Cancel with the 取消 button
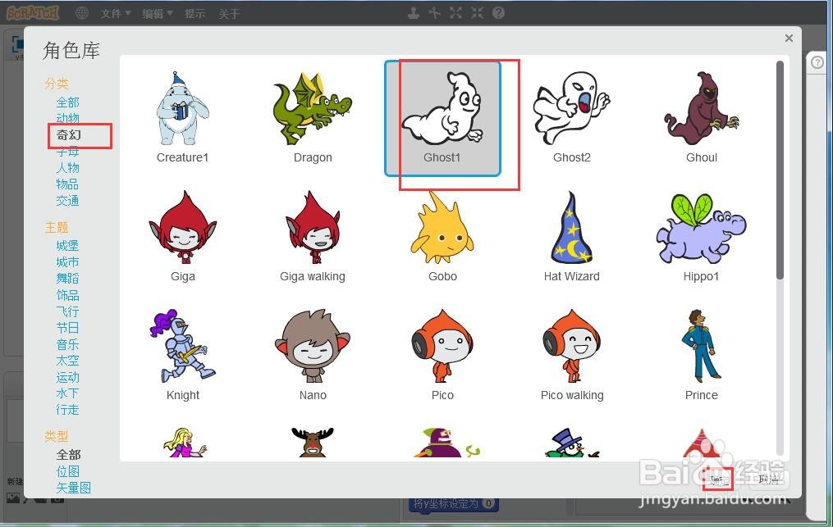The image size is (833, 527). pos(768,479)
